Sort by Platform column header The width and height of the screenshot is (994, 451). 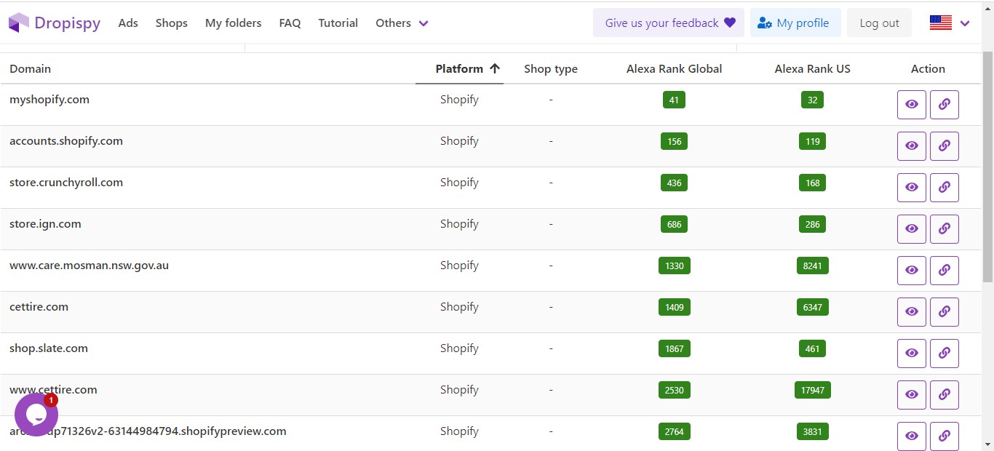coord(459,69)
